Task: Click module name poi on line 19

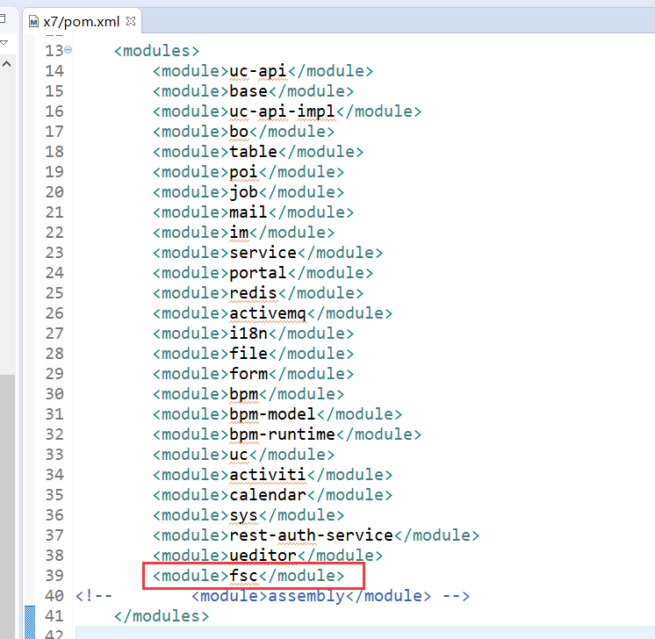Action: point(244,172)
